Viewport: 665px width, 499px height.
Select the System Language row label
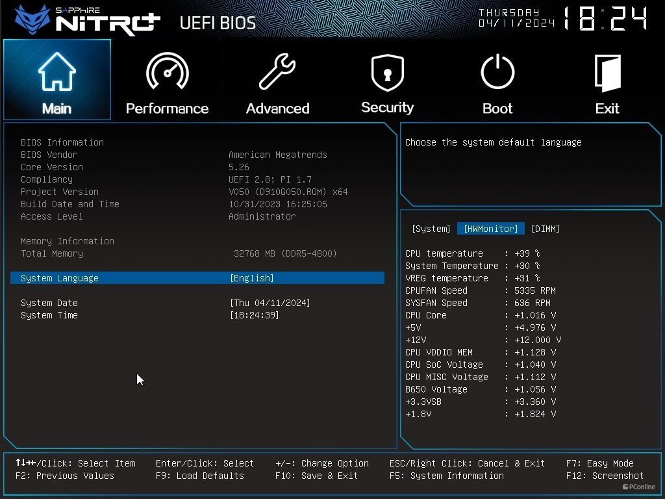(x=60, y=278)
